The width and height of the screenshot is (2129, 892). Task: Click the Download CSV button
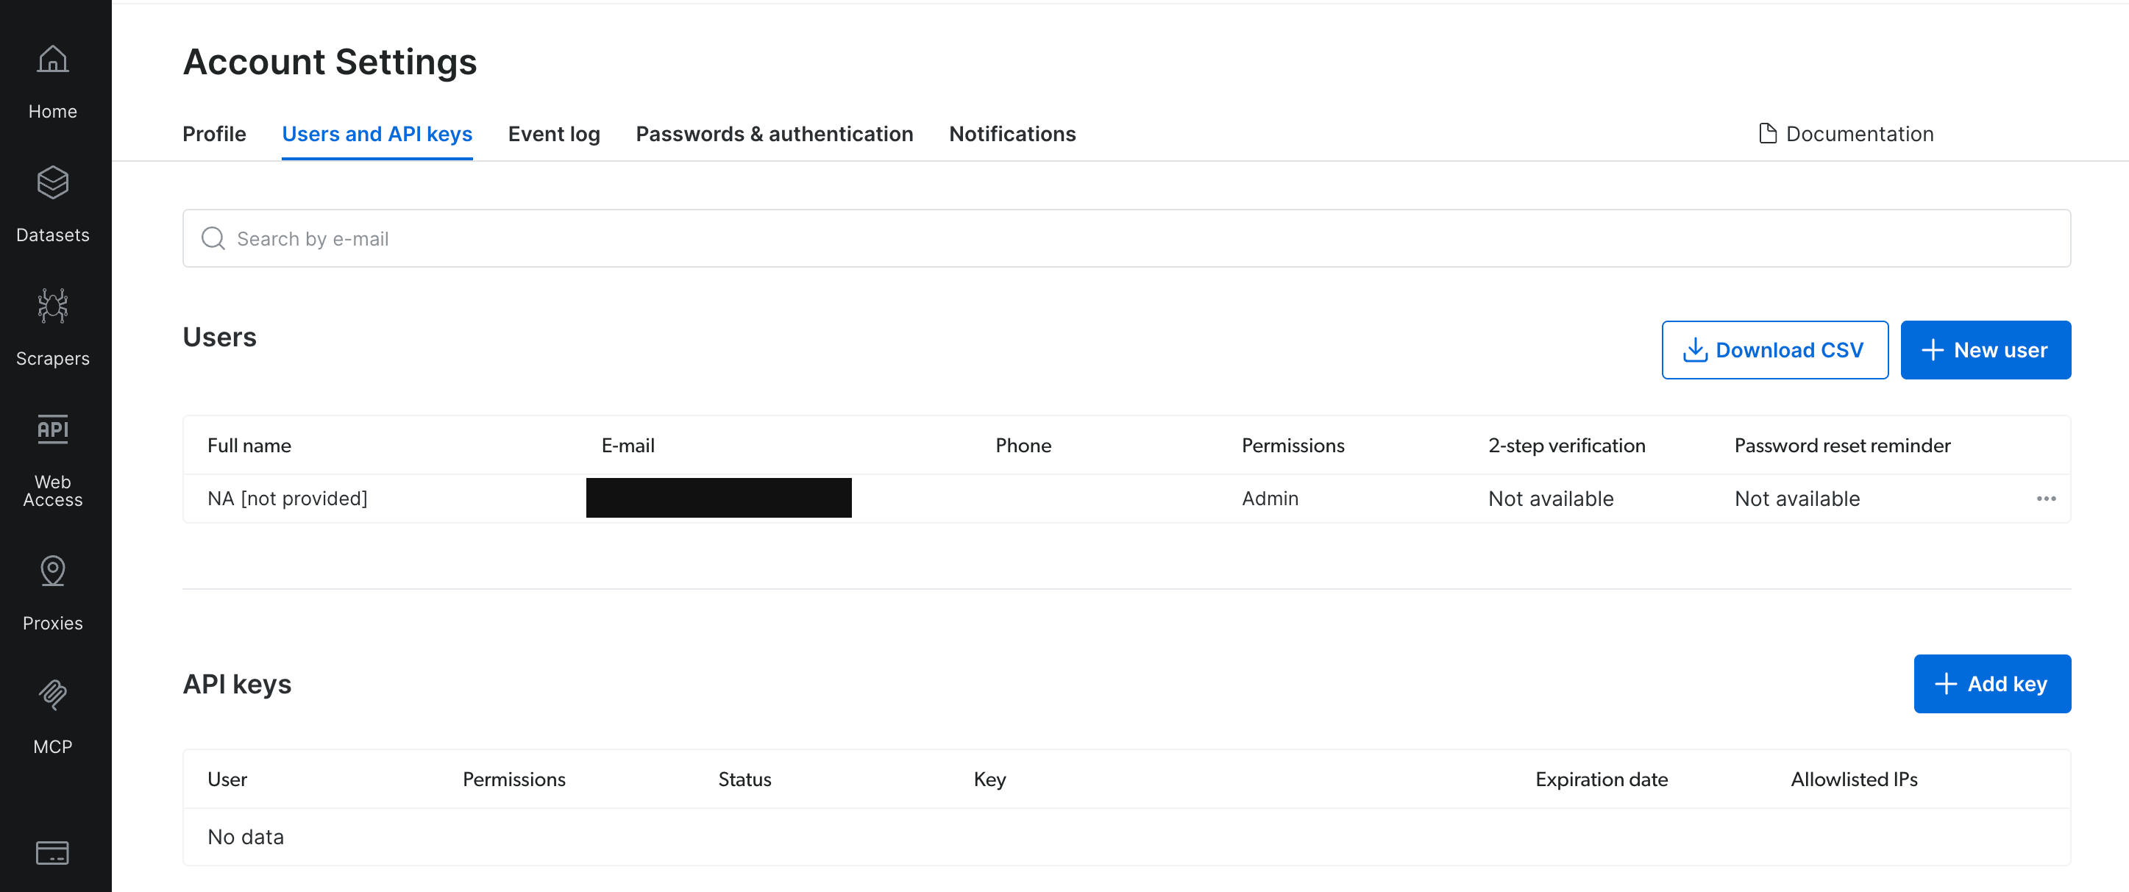click(1774, 350)
